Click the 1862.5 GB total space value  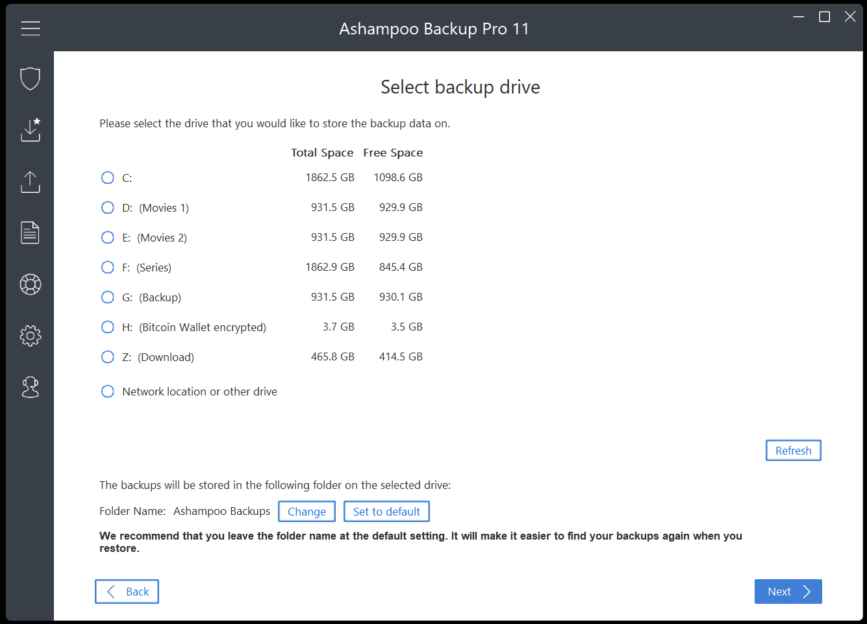point(330,177)
